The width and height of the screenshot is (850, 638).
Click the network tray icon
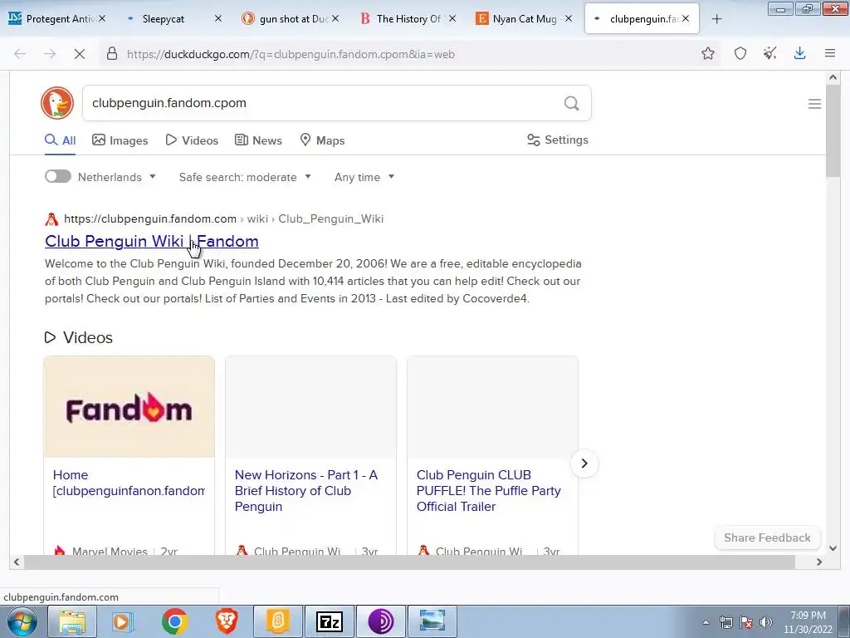(x=725, y=622)
